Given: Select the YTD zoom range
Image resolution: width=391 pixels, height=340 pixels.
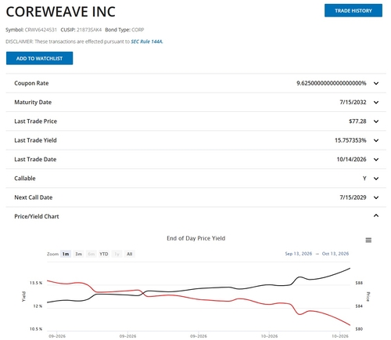Looking at the screenshot, I should click(x=104, y=254).
